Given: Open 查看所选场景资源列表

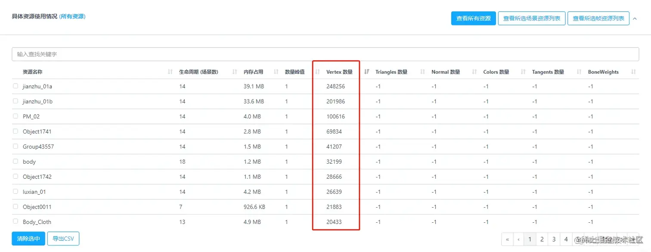Looking at the screenshot, I should point(532,19).
